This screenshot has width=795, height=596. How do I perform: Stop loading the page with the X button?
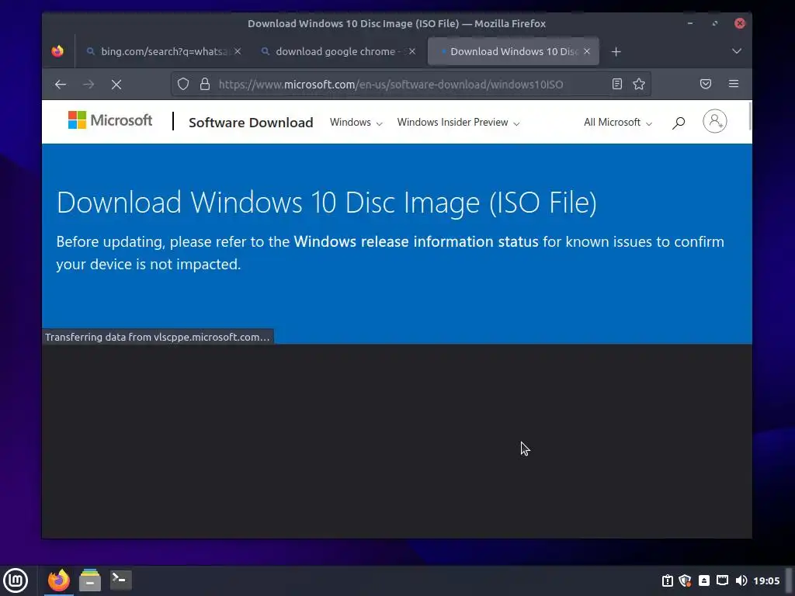(x=116, y=84)
